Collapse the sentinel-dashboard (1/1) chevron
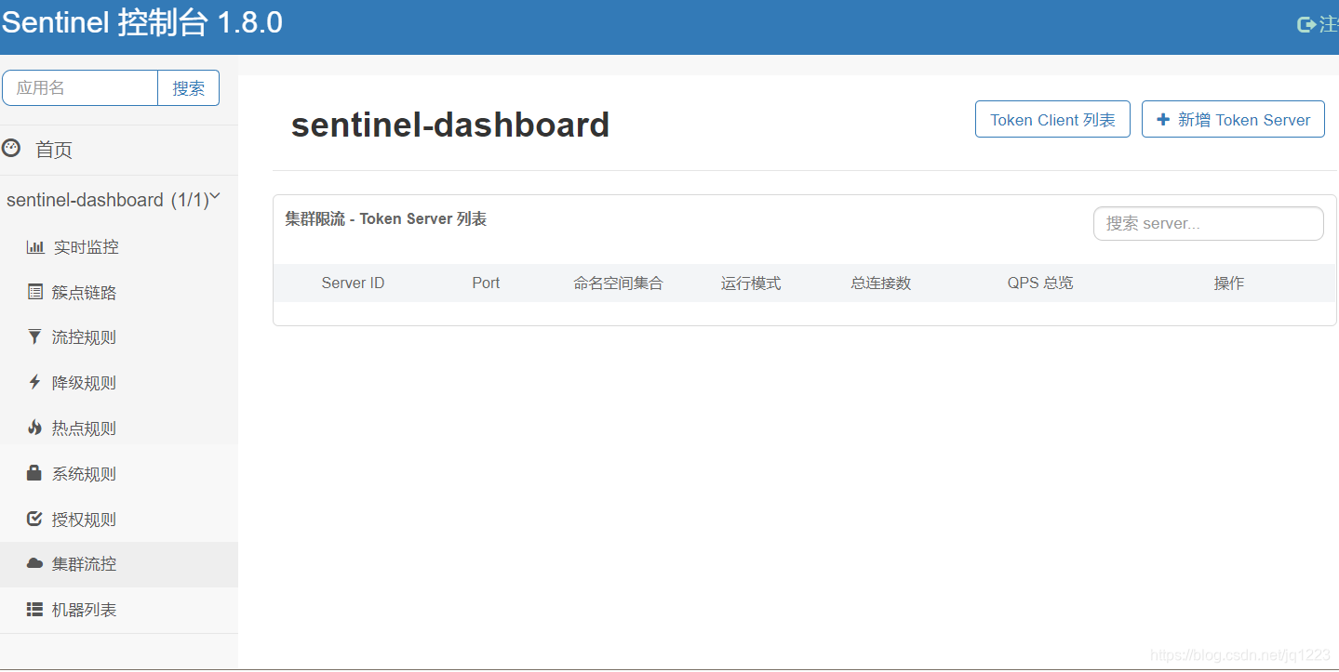1339x672 pixels. tap(215, 197)
